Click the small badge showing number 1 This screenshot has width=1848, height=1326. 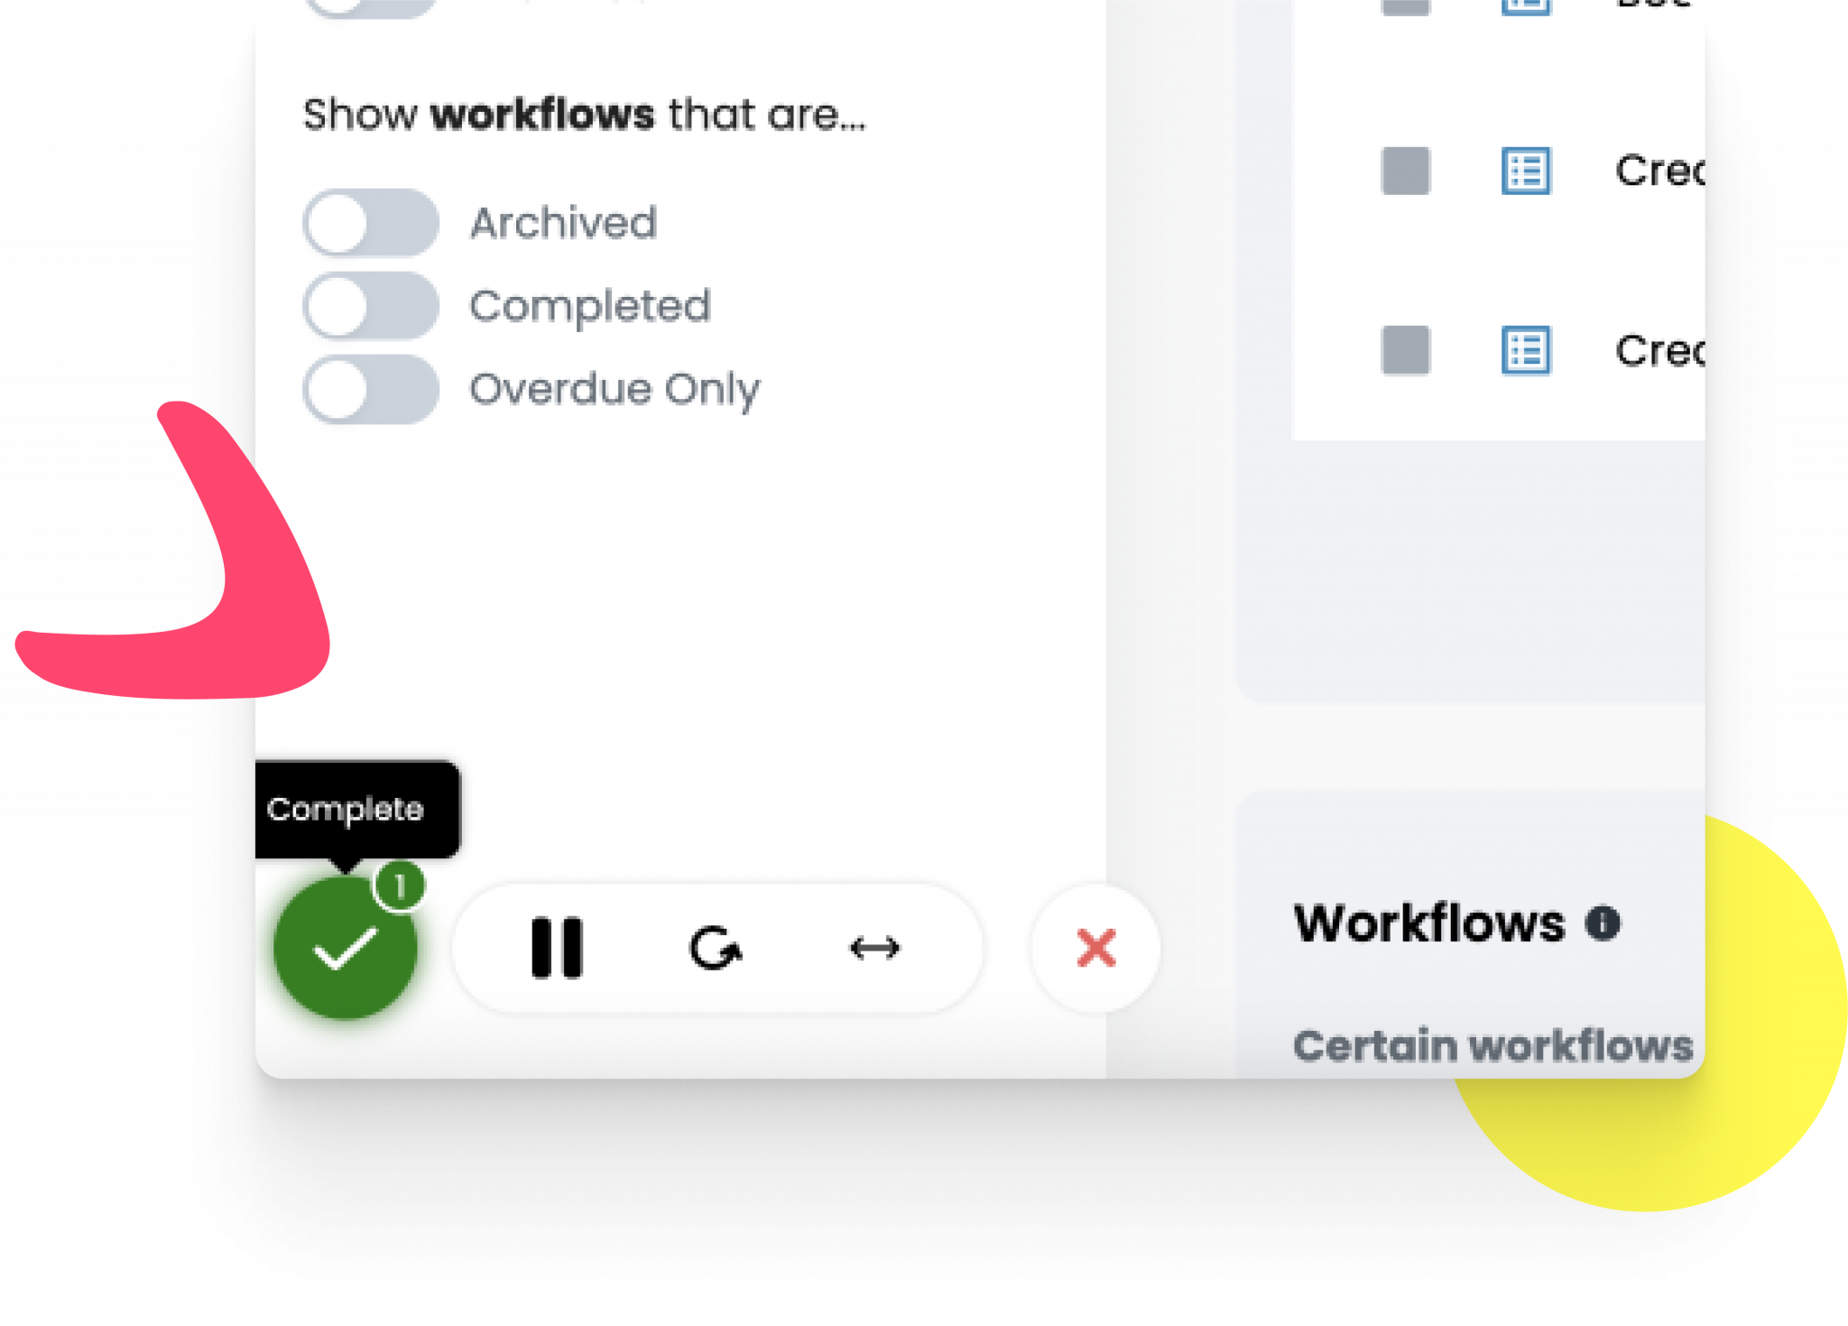click(x=400, y=886)
